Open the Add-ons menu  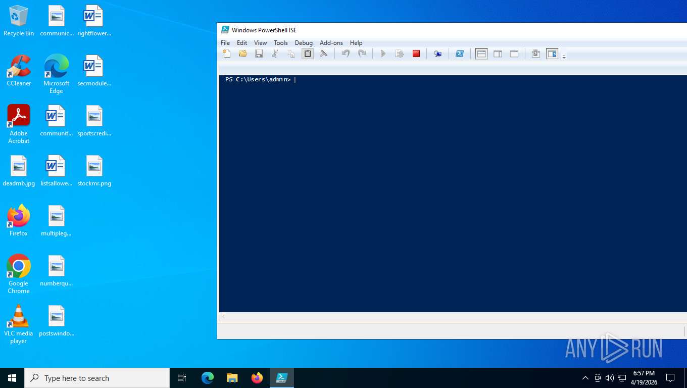[x=331, y=43]
